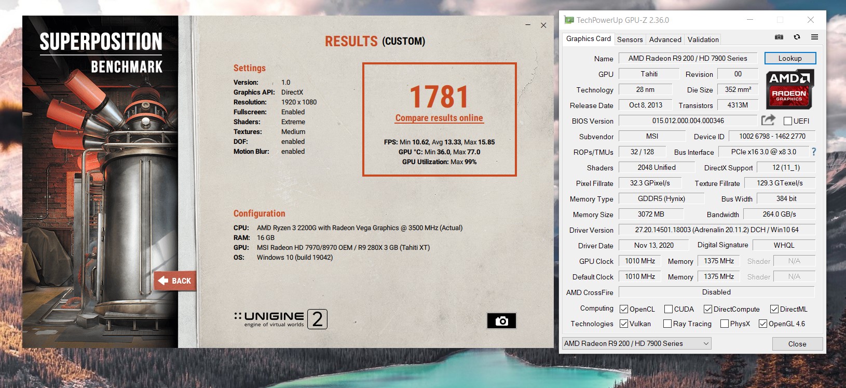The height and width of the screenshot is (388, 846).
Task: Minimize the Superposition results window
Action: point(528,25)
